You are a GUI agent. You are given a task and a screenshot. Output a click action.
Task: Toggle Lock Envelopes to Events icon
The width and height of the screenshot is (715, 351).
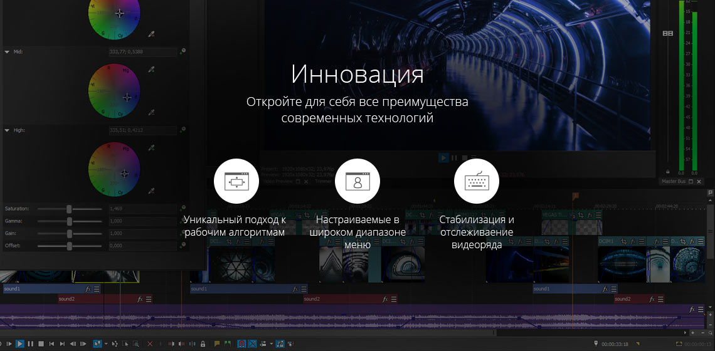pyautogui.click(x=280, y=343)
